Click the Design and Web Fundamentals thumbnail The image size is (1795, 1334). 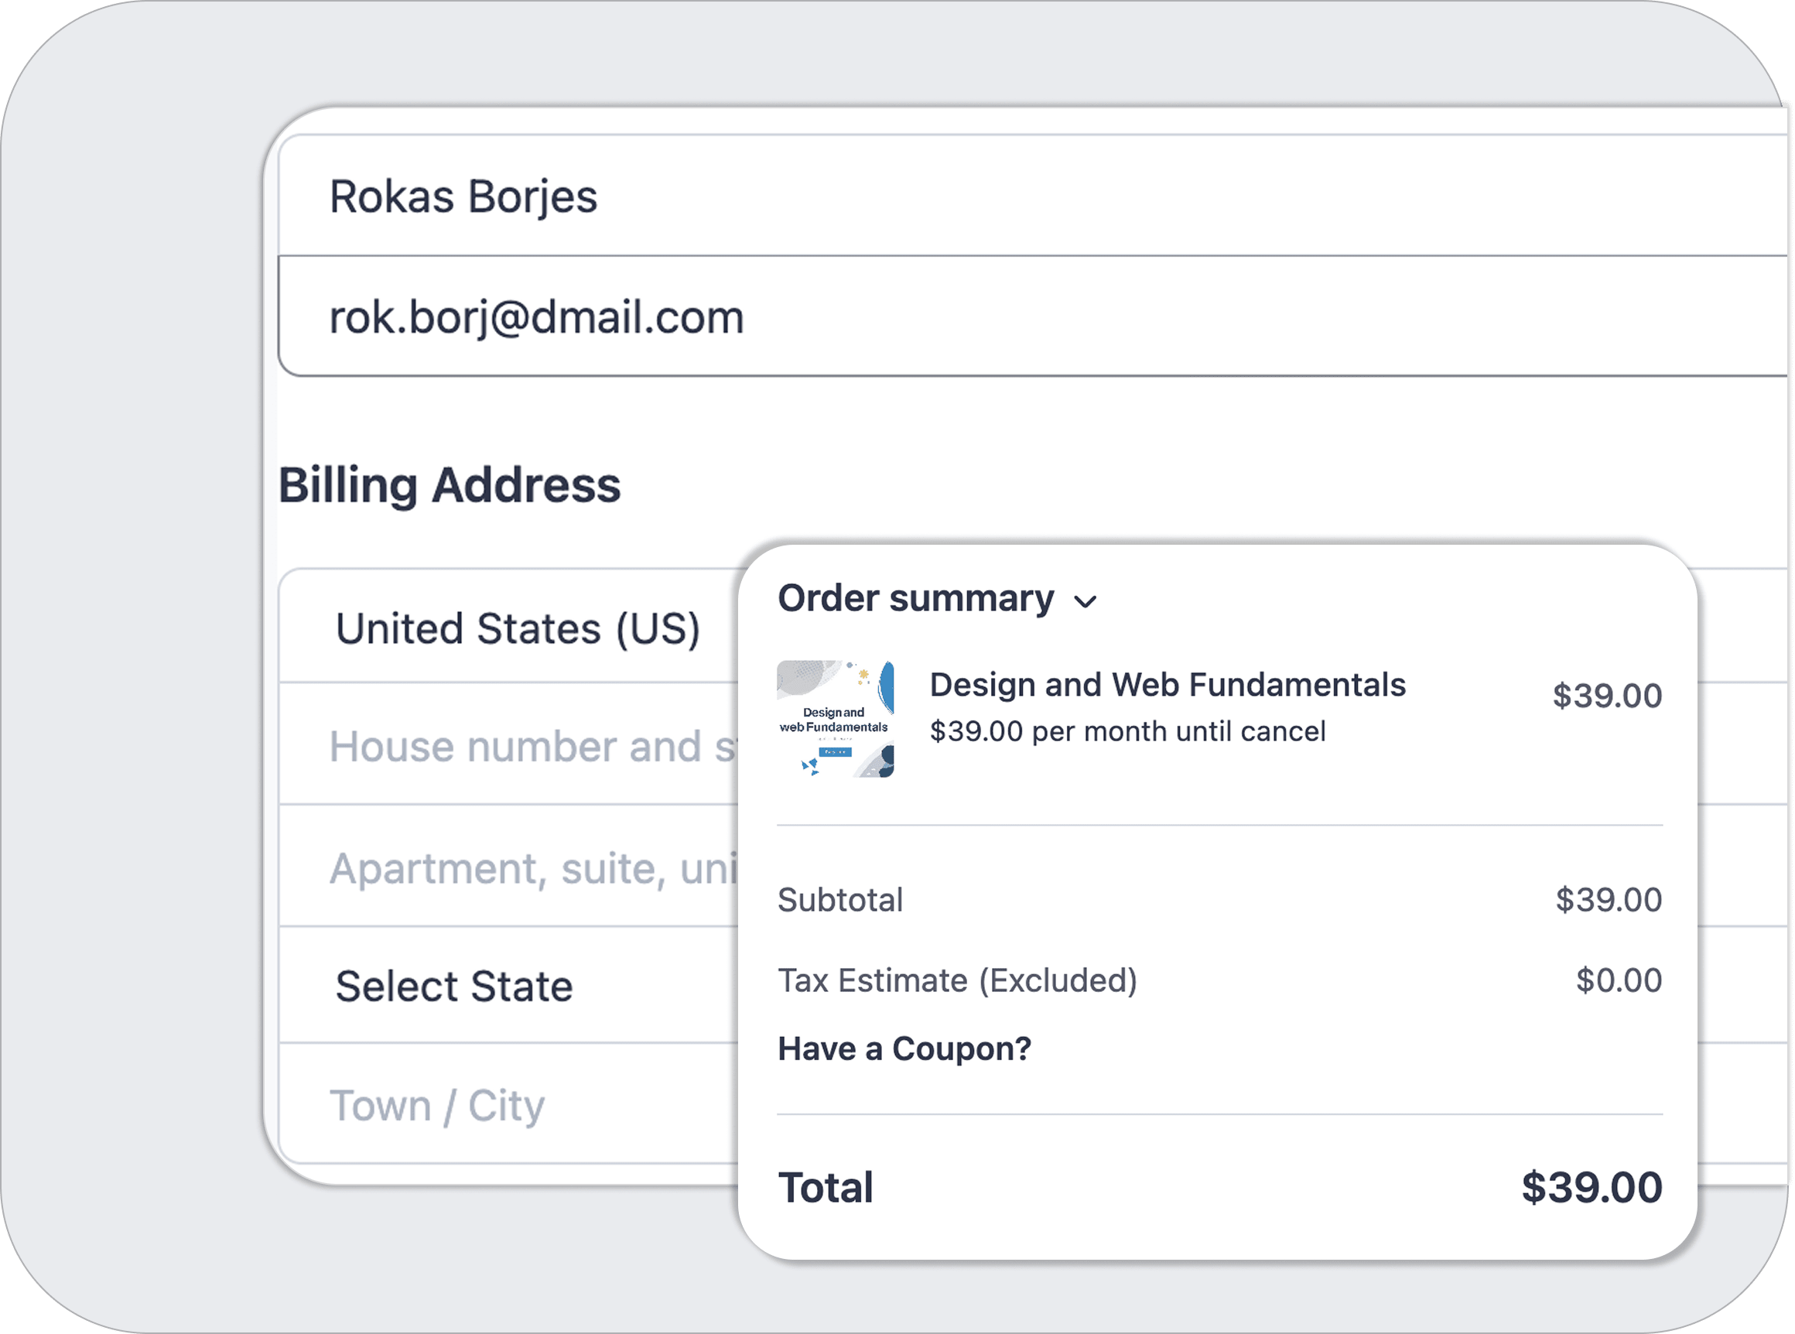835,719
